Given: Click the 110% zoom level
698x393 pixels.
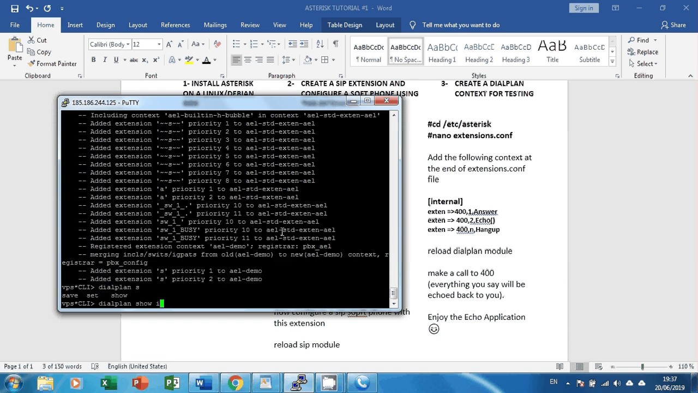Looking at the screenshot, I should [685, 367].
